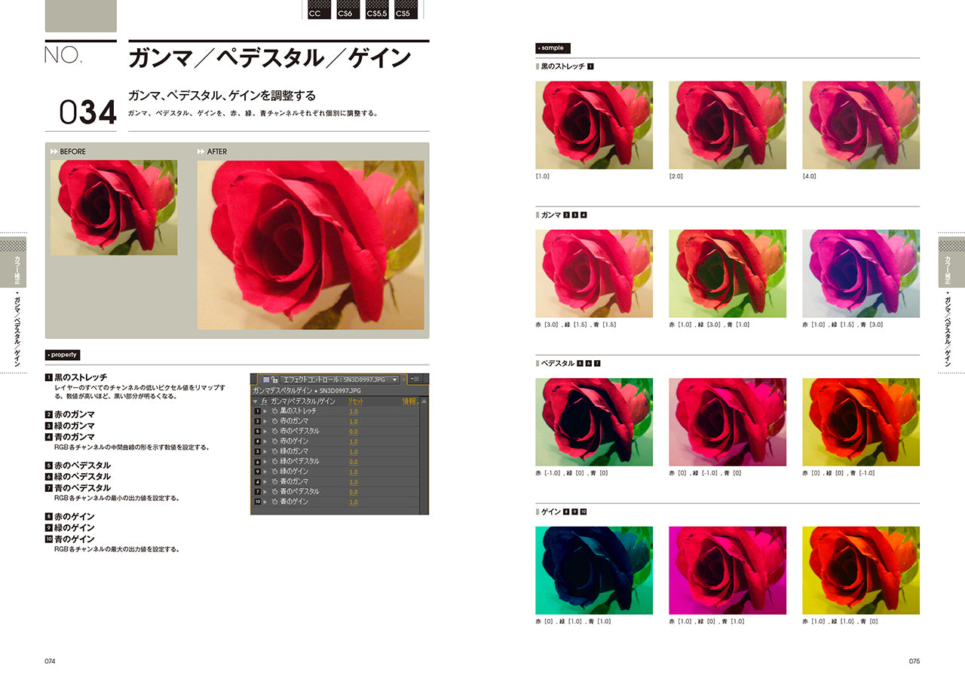965x681 pixels.
Task: Expand the 青のペデスタル property
Action: click(x=265, y=492)
